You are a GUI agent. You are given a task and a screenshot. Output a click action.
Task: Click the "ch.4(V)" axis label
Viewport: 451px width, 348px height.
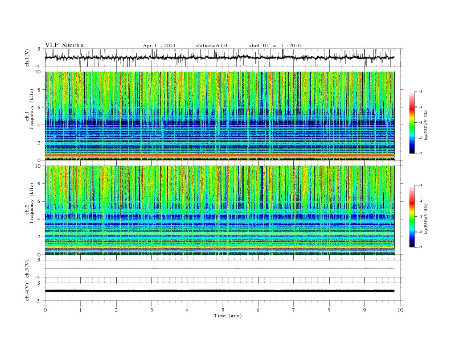click(x=27, y=292)
